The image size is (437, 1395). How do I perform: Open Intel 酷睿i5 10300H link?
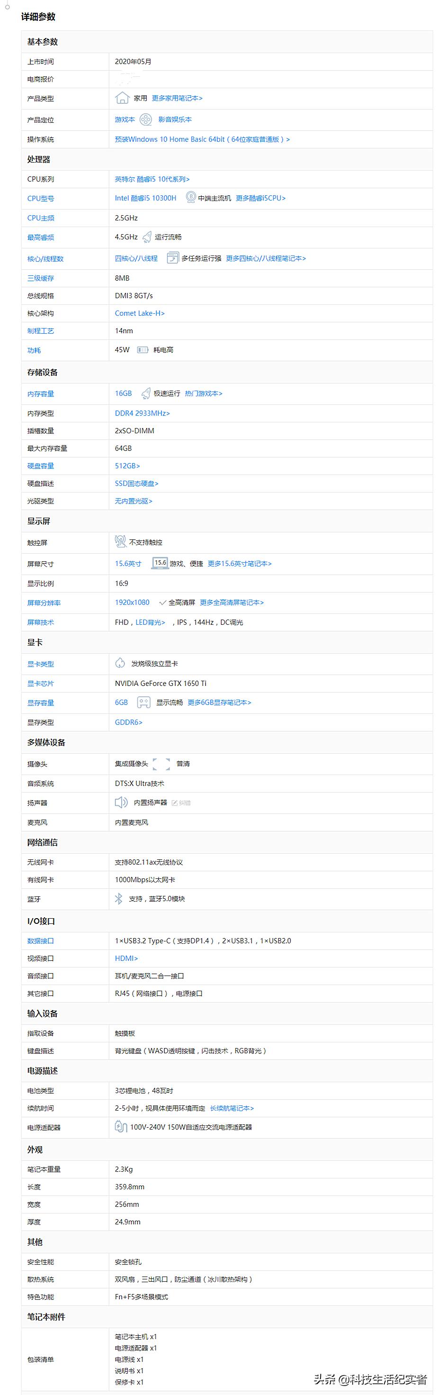pyautogui.click(x=145, y=198)
